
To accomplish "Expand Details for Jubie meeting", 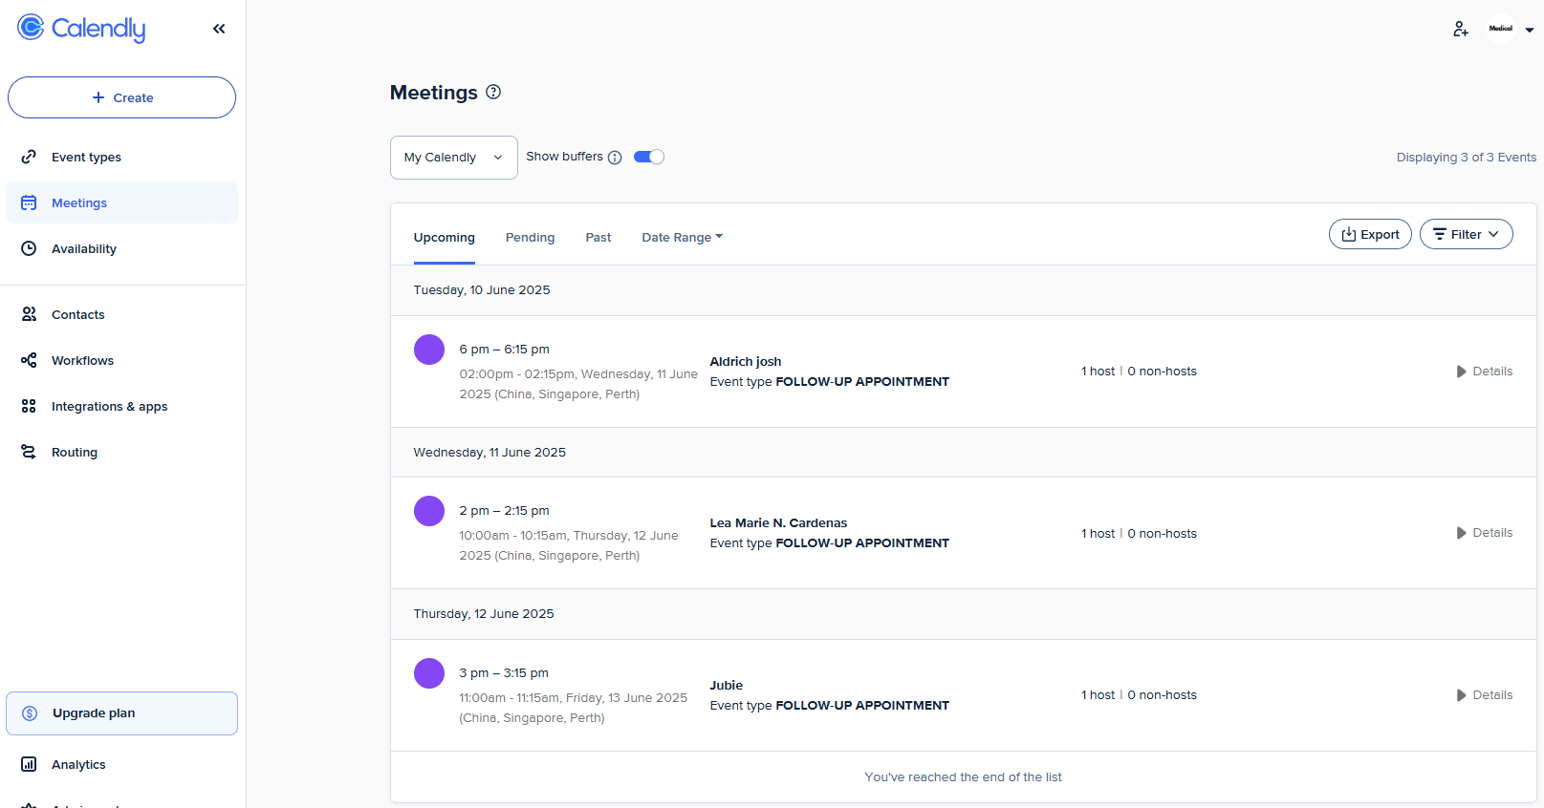I will [1484, 695].
